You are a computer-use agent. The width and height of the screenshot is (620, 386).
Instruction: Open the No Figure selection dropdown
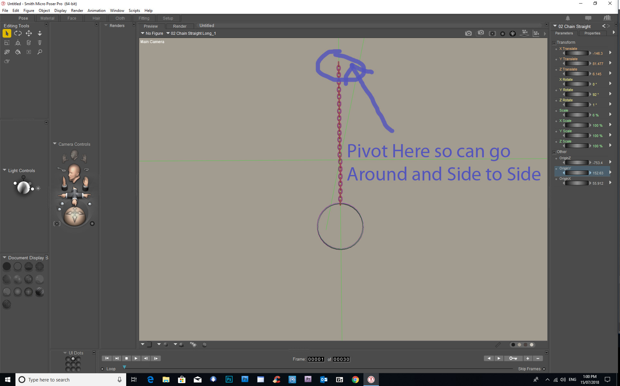(152, 33)
